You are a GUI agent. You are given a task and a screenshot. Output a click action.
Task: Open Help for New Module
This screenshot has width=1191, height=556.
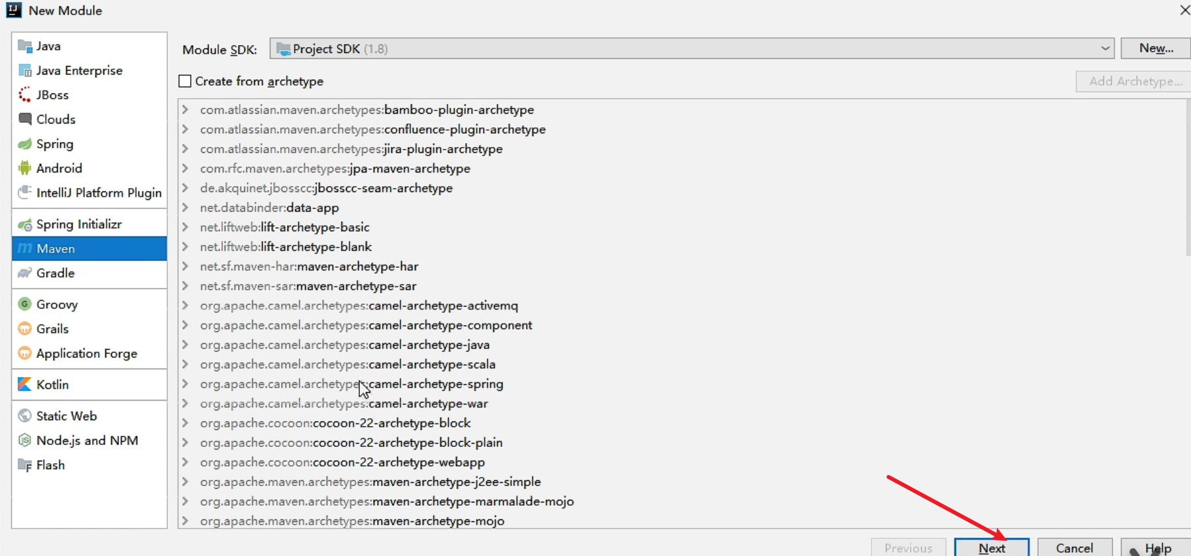pyautogui.click(x=1156, y=548)
